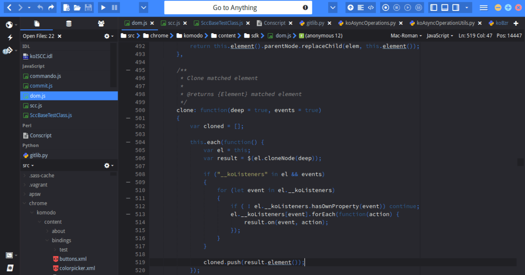Switch to the Database sidebar tab
The width and height of the screenshot is (525, 275).
[x=69, y=24]
